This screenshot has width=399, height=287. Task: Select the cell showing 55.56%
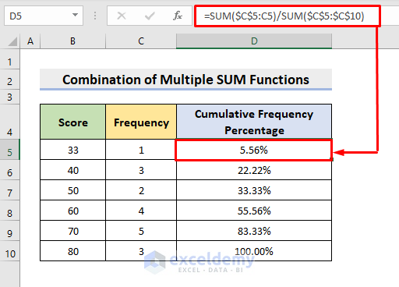click(x=254, y=211)
